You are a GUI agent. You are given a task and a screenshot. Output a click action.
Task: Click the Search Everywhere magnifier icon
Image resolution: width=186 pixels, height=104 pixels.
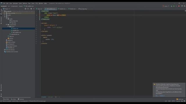[x=185, y=6]
